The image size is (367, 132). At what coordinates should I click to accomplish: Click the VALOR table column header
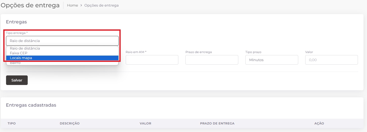(145, 123)
